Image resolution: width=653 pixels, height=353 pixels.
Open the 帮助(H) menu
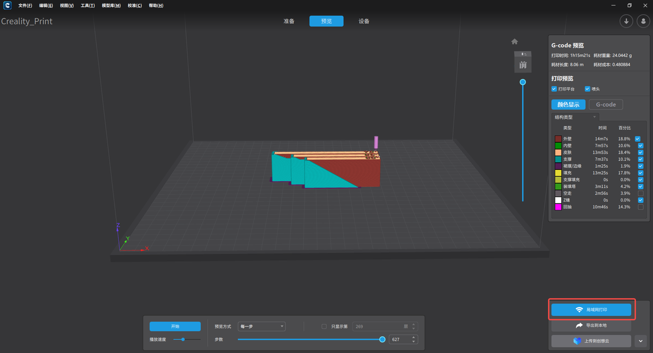coord(156,6)
